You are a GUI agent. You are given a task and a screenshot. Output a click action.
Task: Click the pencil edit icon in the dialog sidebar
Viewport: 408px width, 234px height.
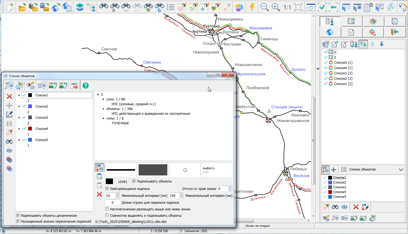[x=9, y=114]
